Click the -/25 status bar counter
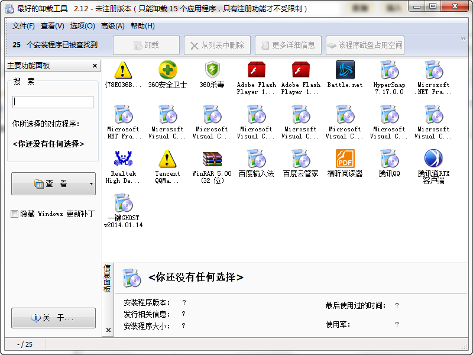 click(x=25, y=344)
